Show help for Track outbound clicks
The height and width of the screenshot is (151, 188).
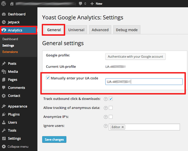tap(106, 99)
